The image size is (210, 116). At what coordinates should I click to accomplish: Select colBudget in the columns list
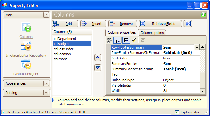[72, 44]
